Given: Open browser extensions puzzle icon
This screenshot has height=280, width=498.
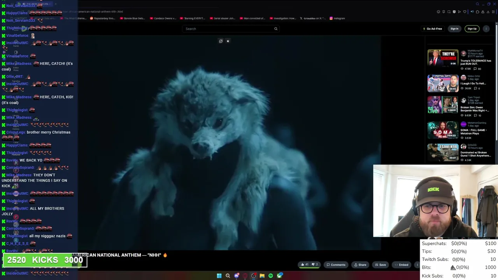Looking at the screenshot, I should pos(477,12).
